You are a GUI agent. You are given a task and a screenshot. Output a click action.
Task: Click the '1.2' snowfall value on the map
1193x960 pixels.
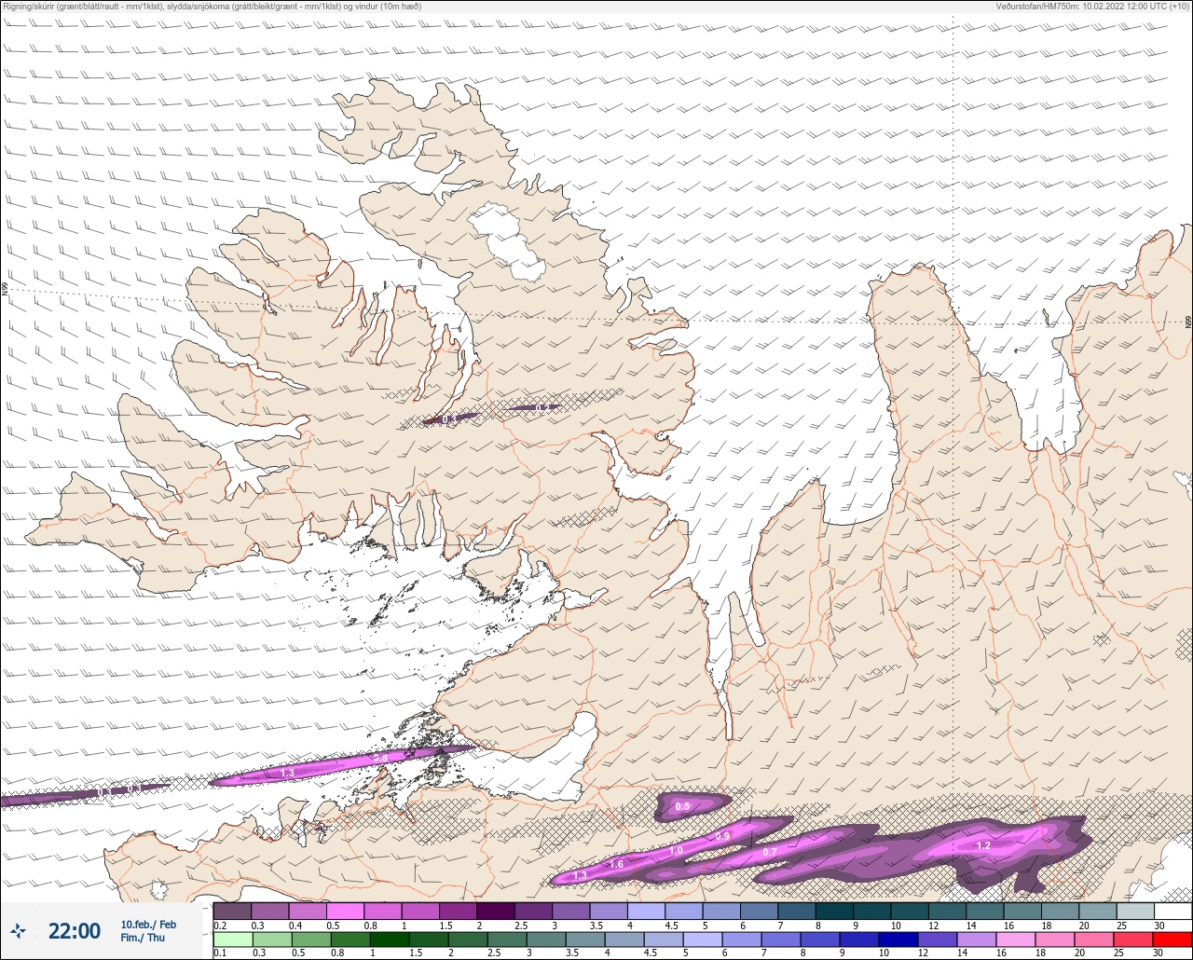pyautogui.click(x=983, y=845)
